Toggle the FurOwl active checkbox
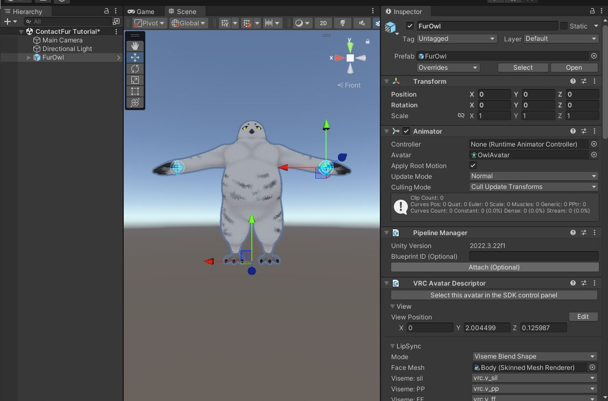Image resolution: width=608 pixels, height=401 pixels. point(410,26)
